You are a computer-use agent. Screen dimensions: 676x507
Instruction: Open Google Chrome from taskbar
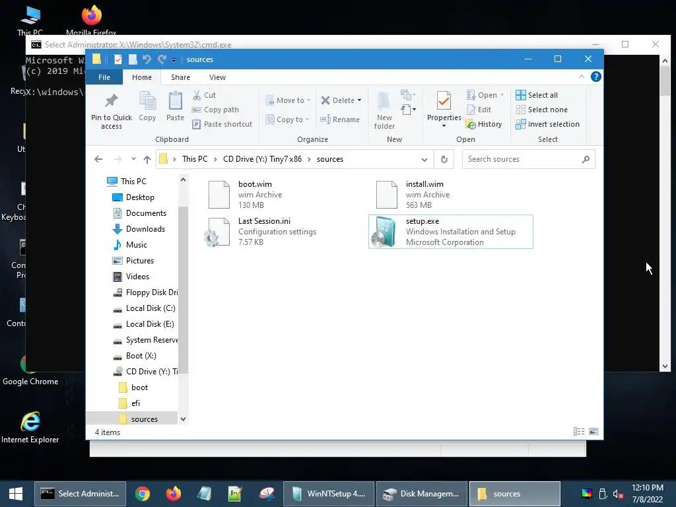pos(143,494)
